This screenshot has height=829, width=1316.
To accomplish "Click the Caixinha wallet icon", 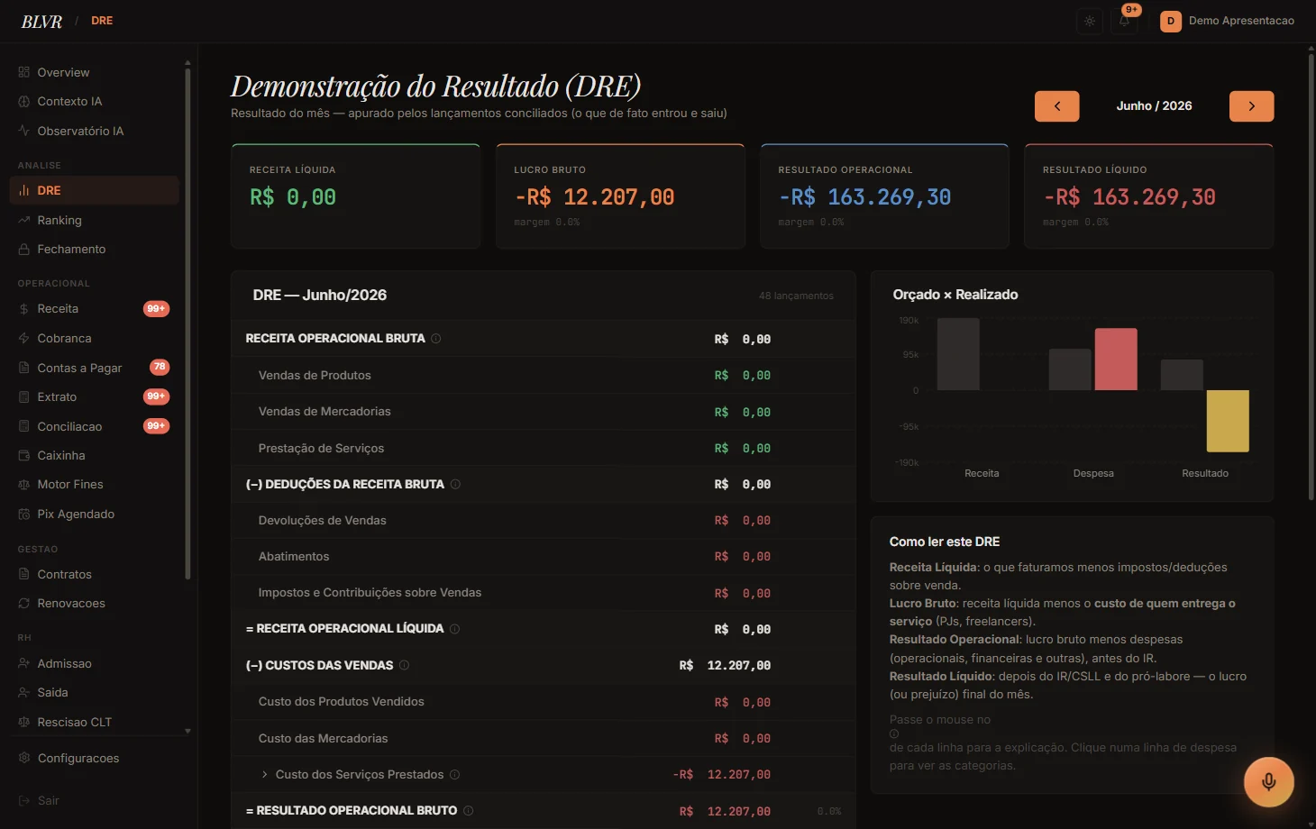I will 24,455.
